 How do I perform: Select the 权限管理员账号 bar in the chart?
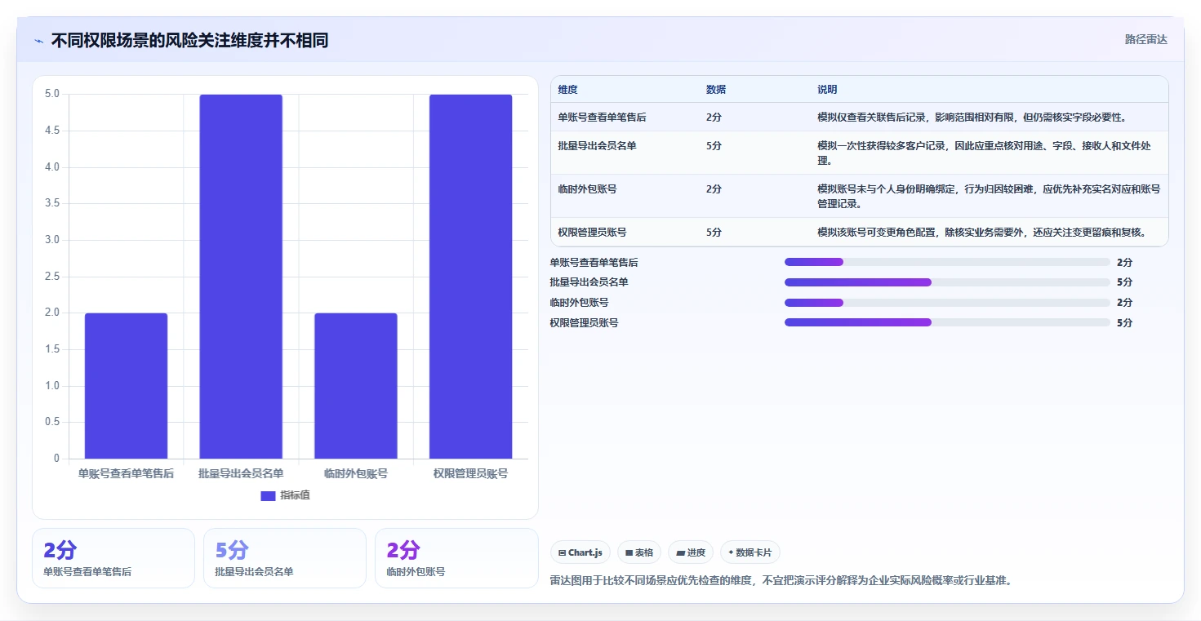(x=471, y=277)
